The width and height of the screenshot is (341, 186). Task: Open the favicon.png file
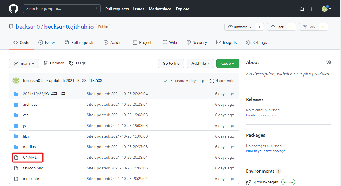[33, 168]
